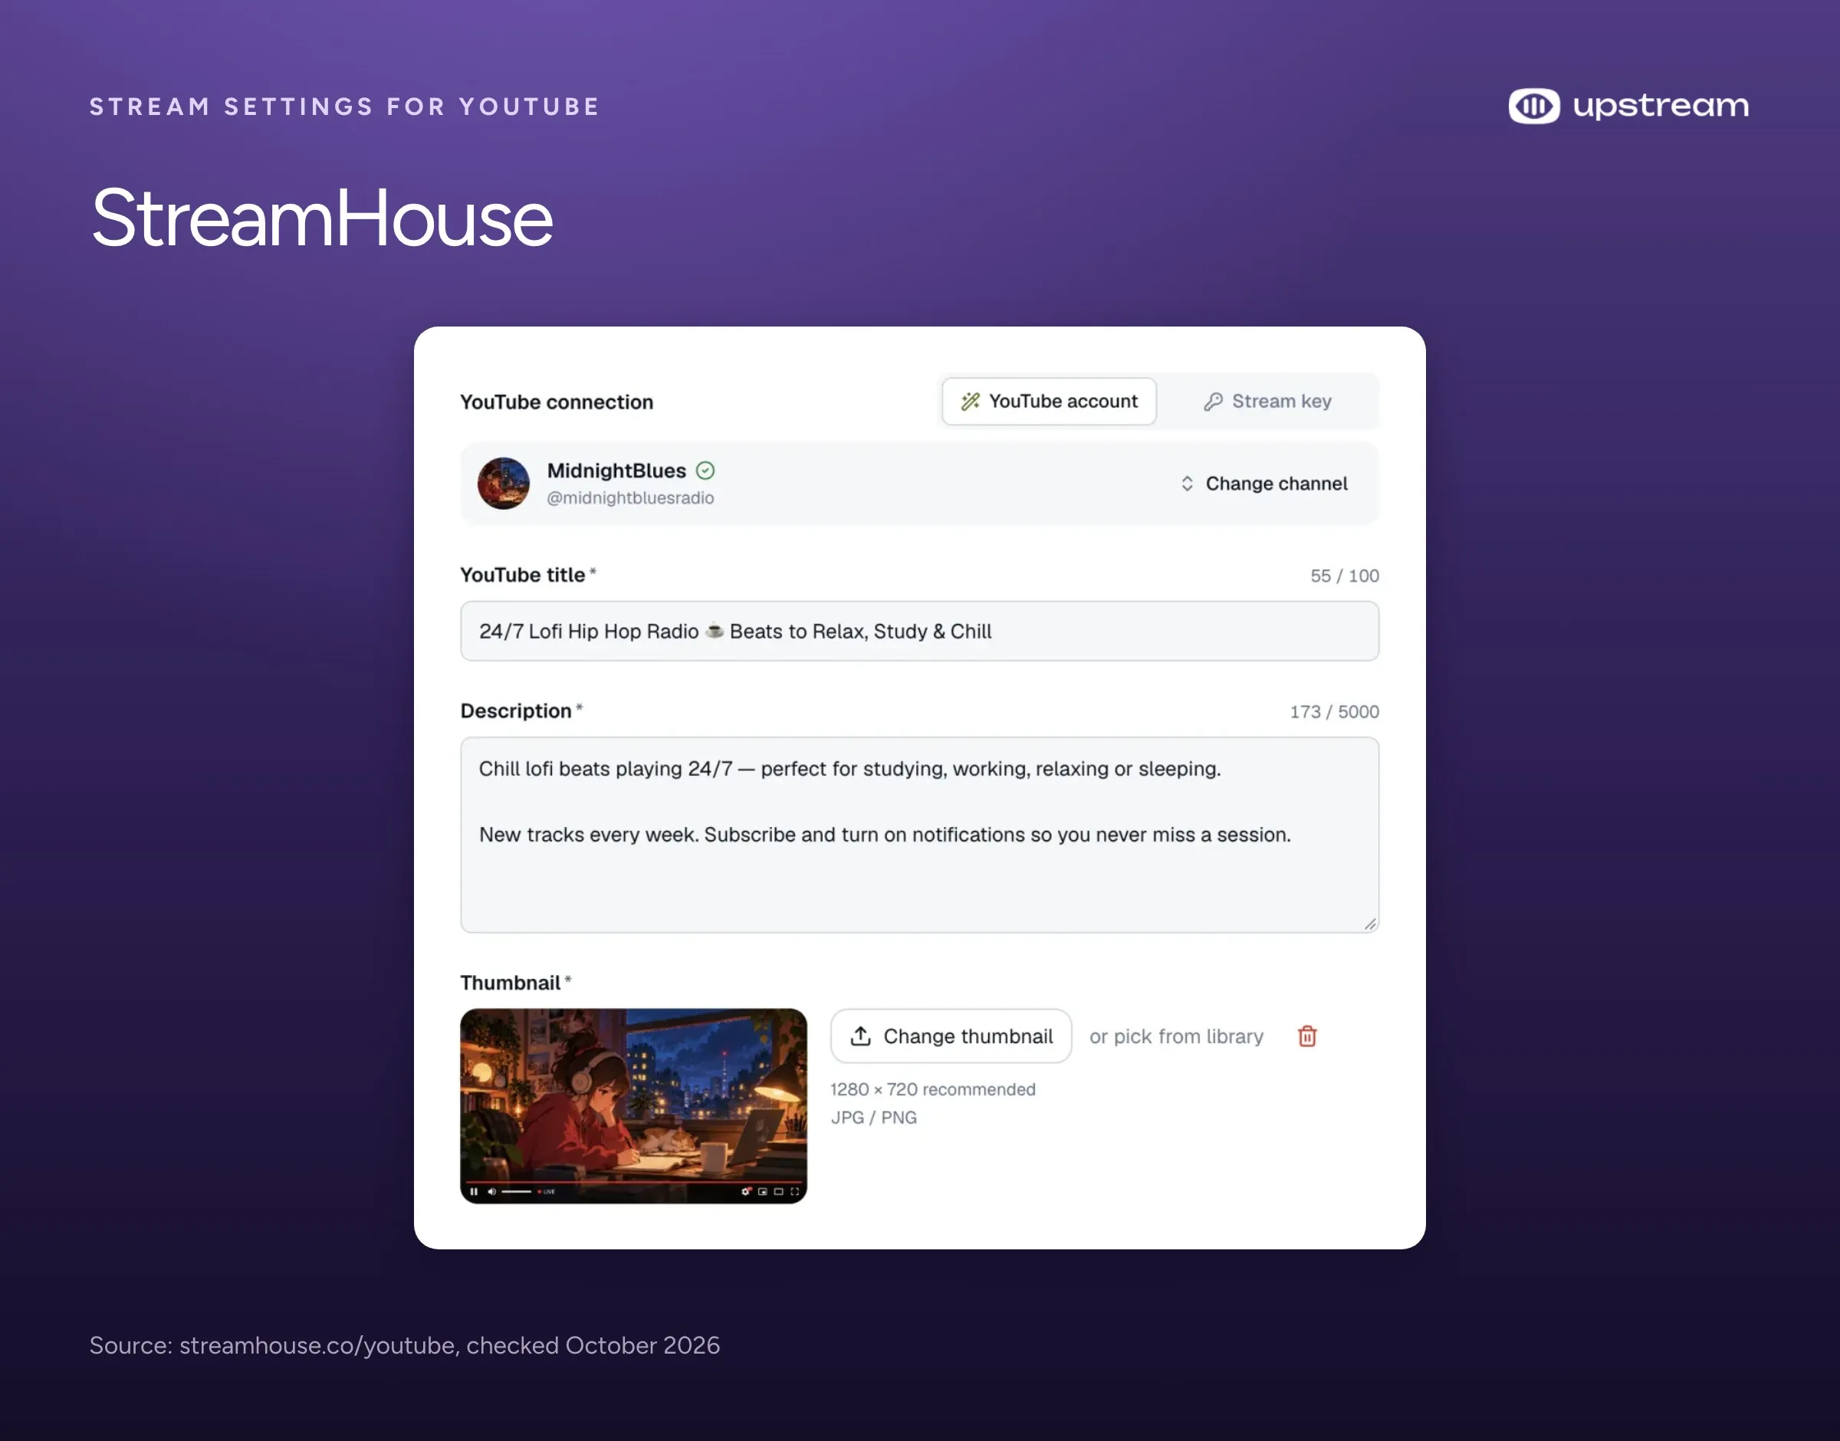The width and height of the screenshot is (1840, 1441).
Task: Delete thumbnail with the red trash icon
Action: point(1307,1036)
